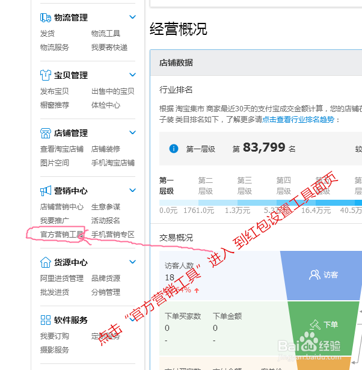
Task: Click the visitor person icon in funnel
Action: coord(314,275)
